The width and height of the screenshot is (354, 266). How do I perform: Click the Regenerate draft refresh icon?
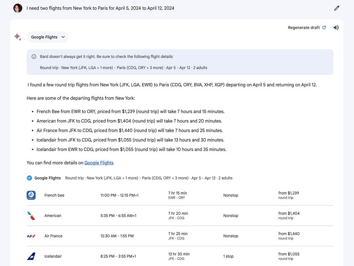coord(324,28)
